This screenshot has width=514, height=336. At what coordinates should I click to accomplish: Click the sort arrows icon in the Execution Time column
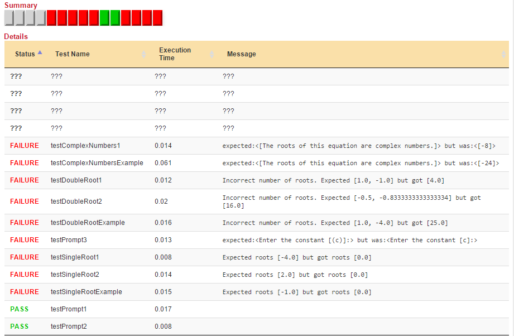click(212, 54)
